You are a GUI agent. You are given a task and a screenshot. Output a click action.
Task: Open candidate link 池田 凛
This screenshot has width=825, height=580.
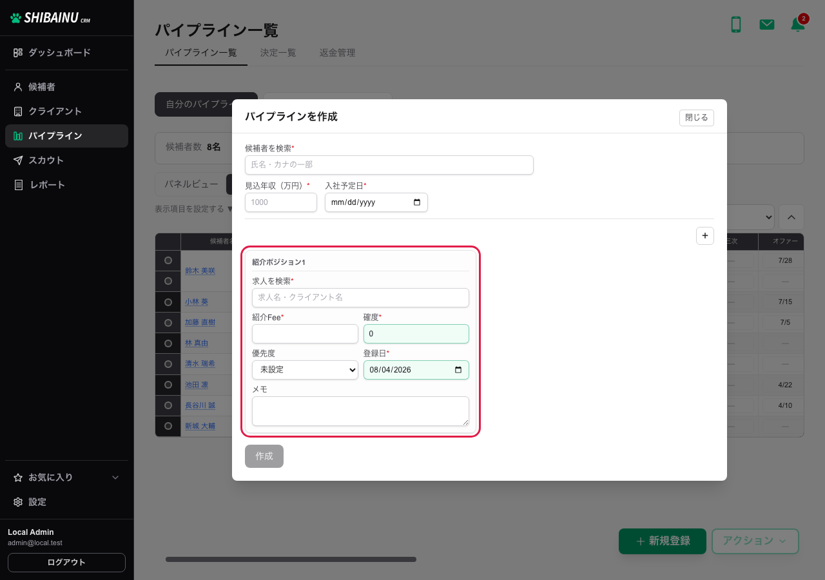(x=197, y=385)
